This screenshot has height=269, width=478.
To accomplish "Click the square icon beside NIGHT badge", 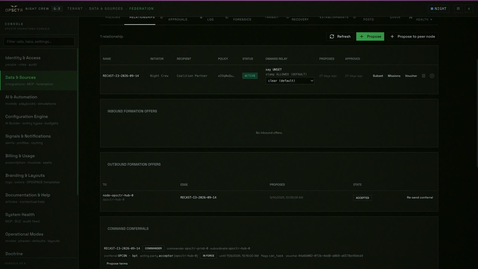I will [x=458, y=9].
